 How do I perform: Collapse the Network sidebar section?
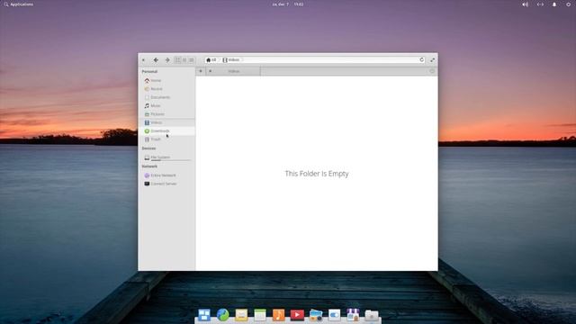click(x=149, y=166)
